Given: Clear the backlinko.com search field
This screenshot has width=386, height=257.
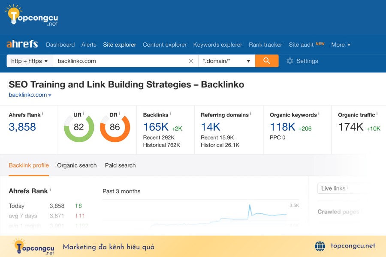Looking at the screenshot, I should [x=191, y=61].
